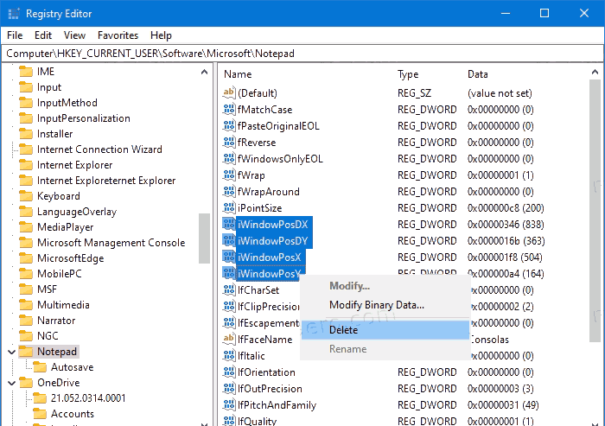Select the MobilePC key
Image resolution: width=605 pixels, height=426 pixels.
[x=60, y=274]
